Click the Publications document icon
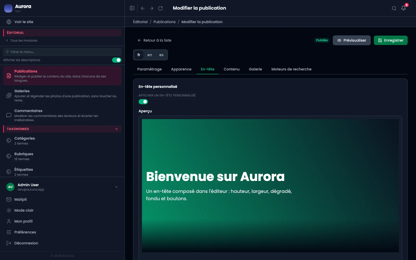Viewport: 416px width, 260px height. (9, 76)
